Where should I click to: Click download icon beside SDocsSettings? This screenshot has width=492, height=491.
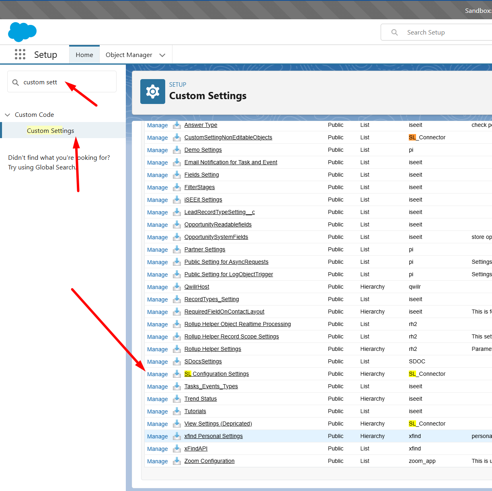pyautogui.click(x=177, y=361)
